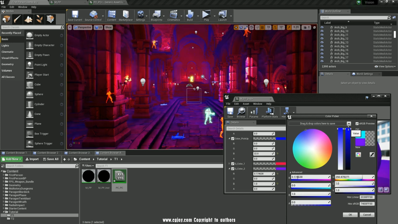This screenshot has width=398, height=224.
Task: Click Cancel in the Color Picker
Action: (367, 215)
